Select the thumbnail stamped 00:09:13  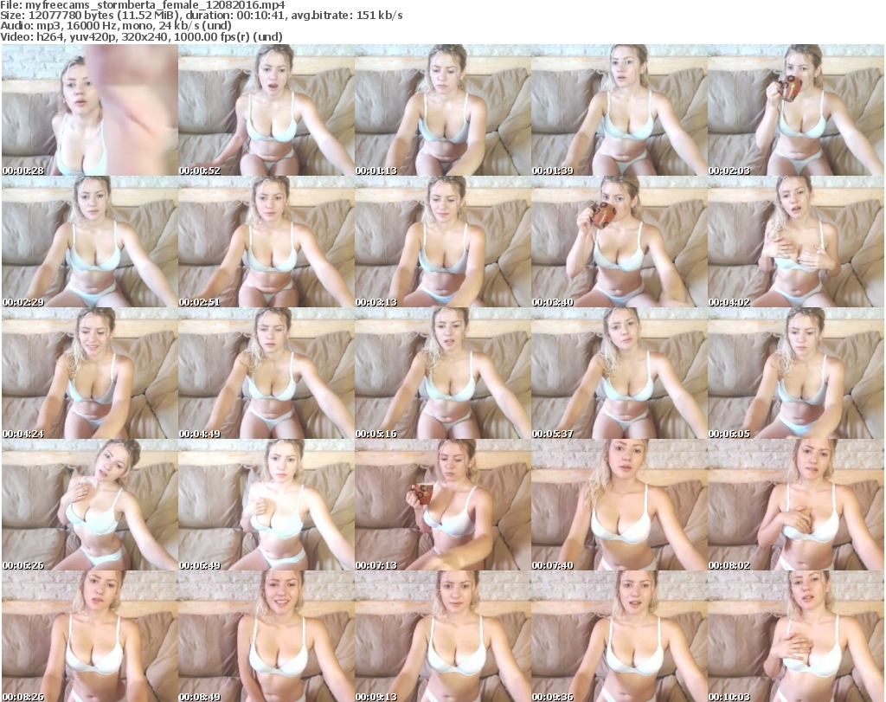click(442, 636)
